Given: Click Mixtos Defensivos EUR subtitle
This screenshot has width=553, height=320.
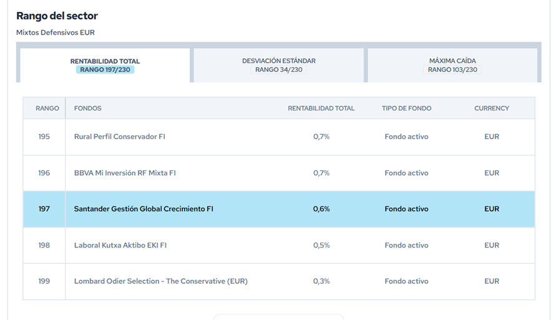Looking at the screenshot, I should click(x=56, y=32).
